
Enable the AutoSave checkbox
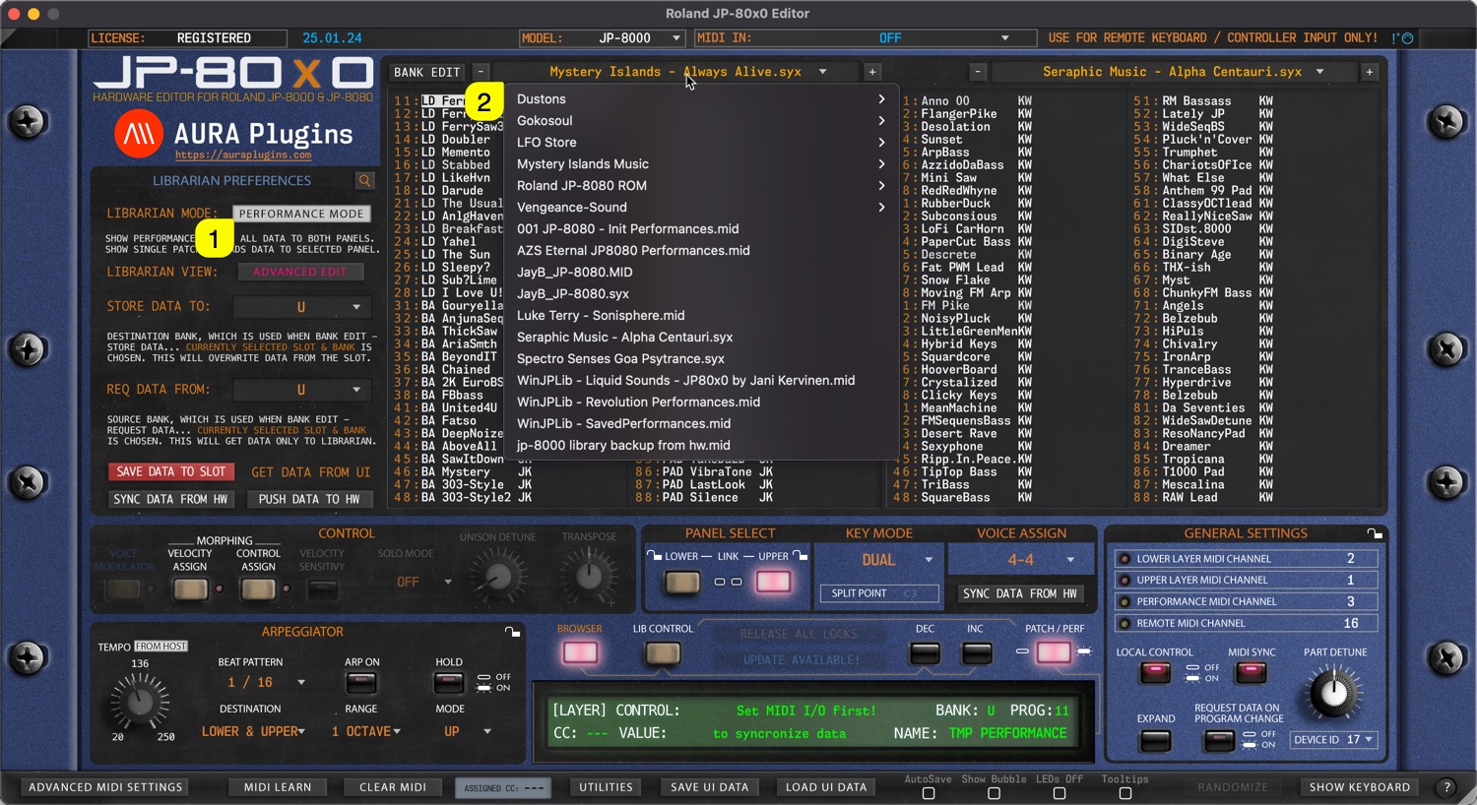[x=928, y=793]
